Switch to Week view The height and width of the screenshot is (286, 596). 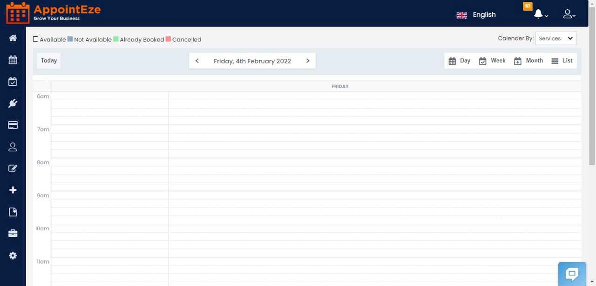[492, 61]
